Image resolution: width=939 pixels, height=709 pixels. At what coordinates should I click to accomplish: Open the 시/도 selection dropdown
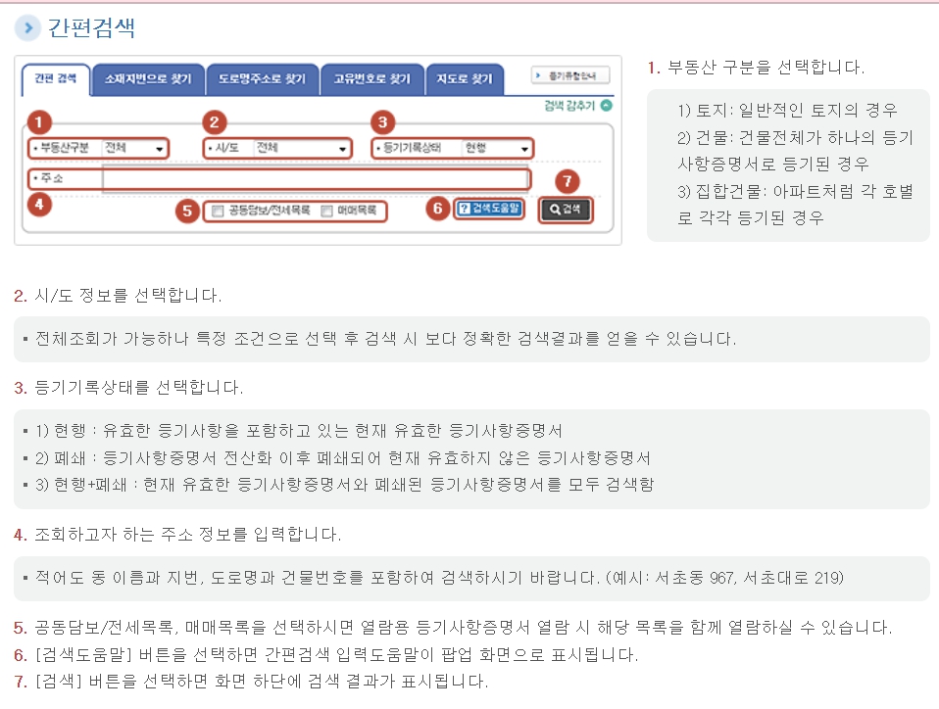point(308,149)
